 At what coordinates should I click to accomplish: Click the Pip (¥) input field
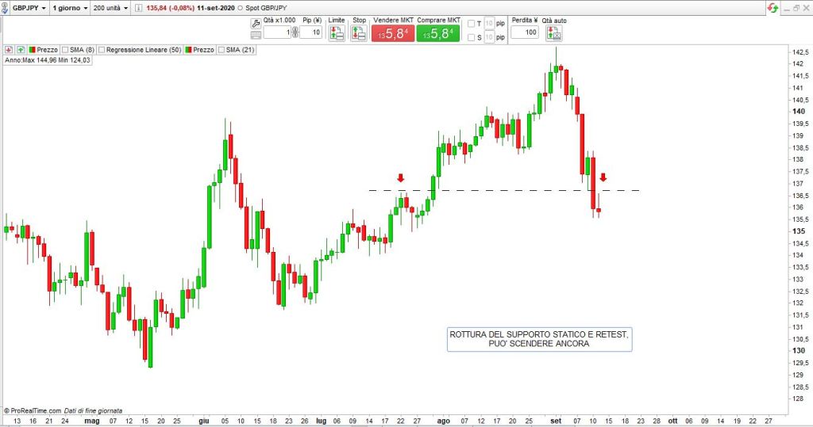click(310, 32)
